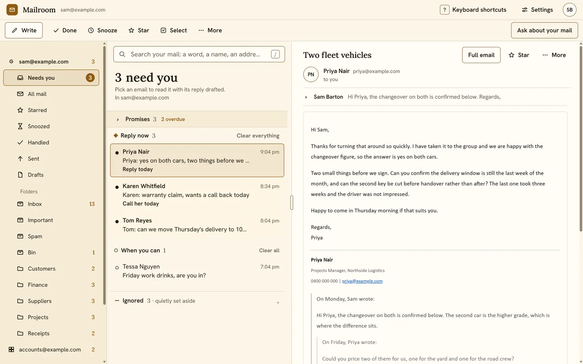Open the Important folder
Image resolution: width=583 pixels, height=364 pixels.
point(51,220)
